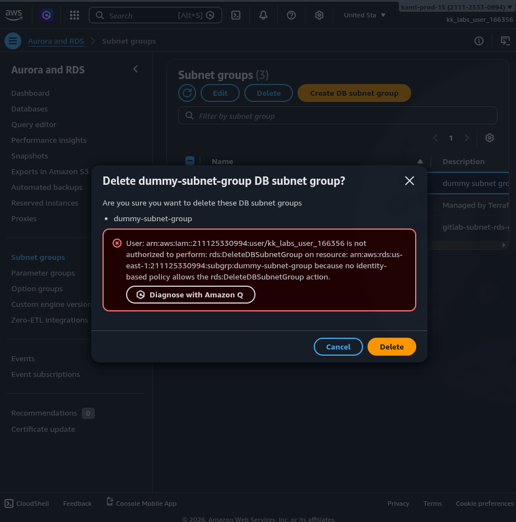Open Option groups in the sidebar
This screenshot has height=522, width=516.
click(37, 288)
